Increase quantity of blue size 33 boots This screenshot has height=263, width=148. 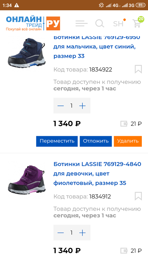(82, 106)
